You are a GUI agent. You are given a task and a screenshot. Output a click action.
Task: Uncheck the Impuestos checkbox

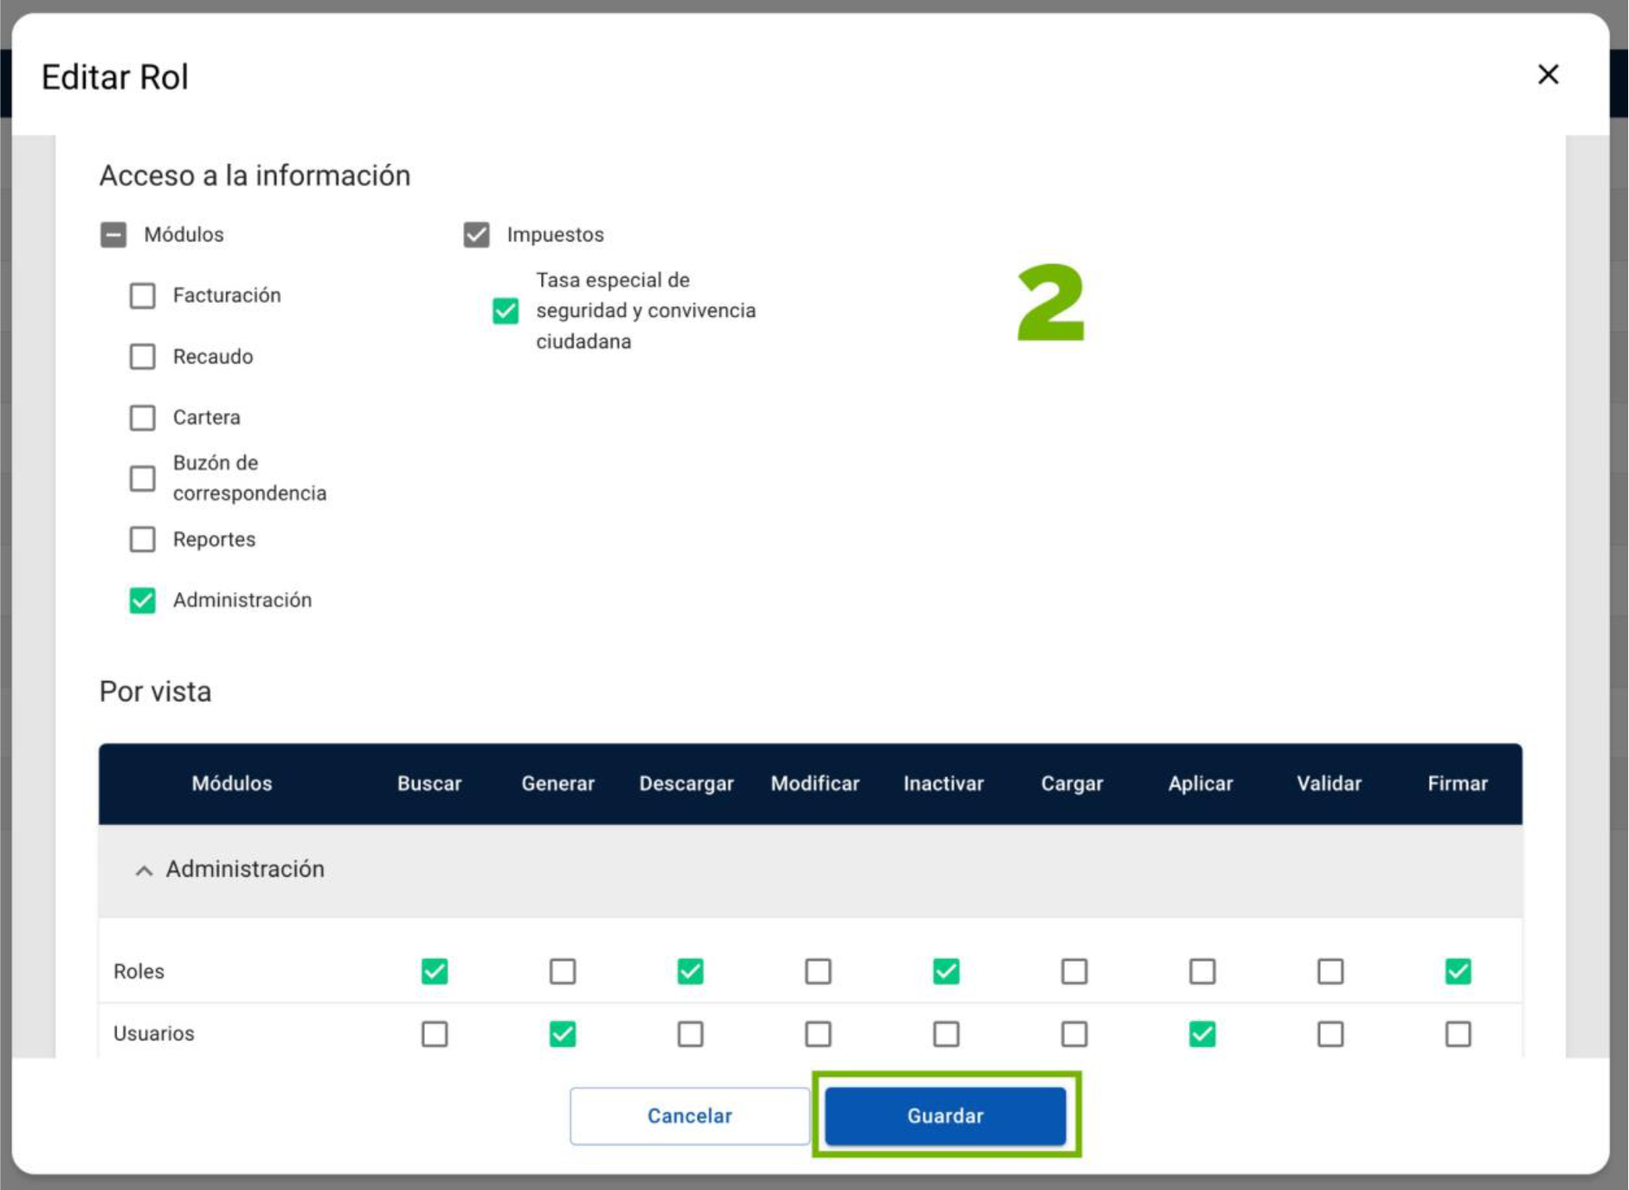coord(476,235)
